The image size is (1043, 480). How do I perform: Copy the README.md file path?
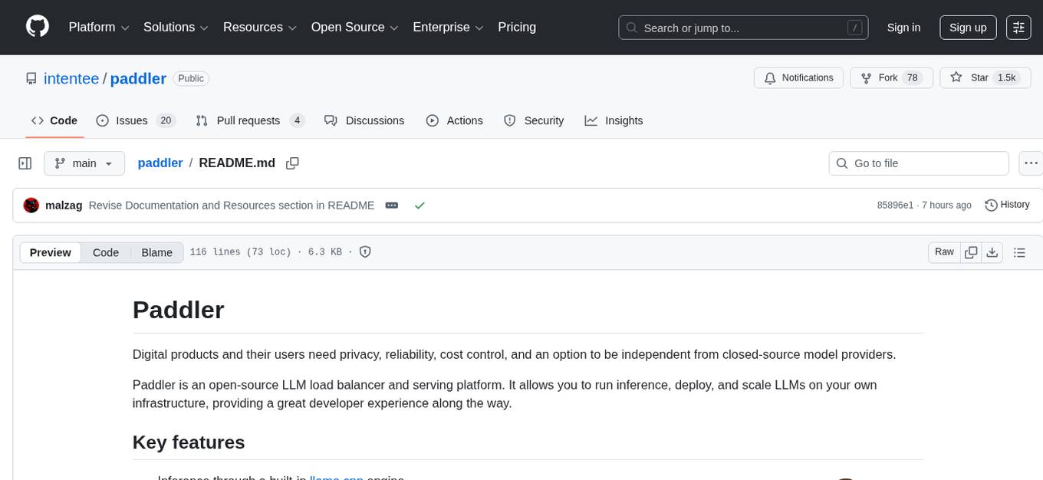tap(292, 163)
